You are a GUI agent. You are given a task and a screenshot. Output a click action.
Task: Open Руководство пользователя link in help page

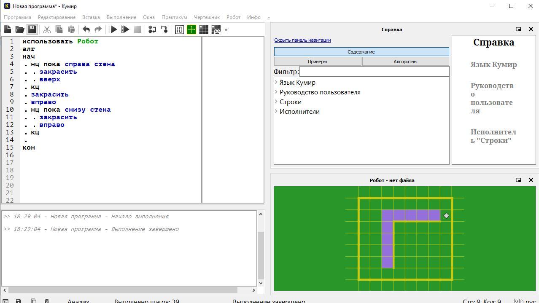pos(492,98)
